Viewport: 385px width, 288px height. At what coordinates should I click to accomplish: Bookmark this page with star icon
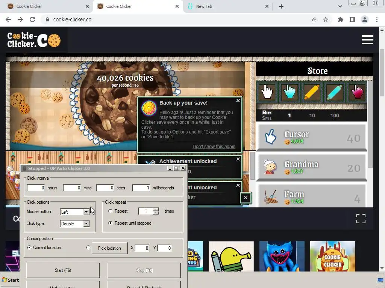(x=326, y=19)
